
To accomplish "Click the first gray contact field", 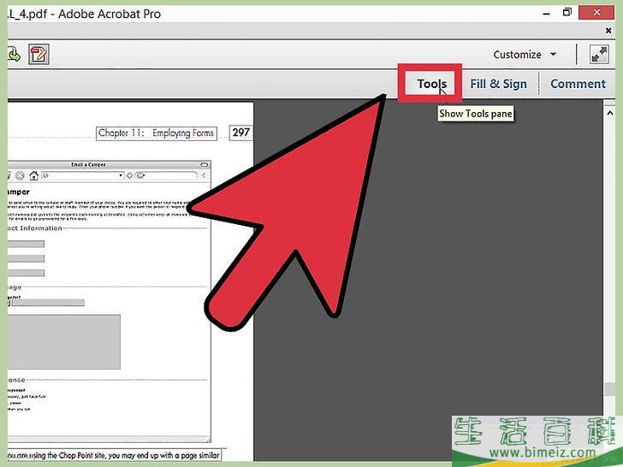I will click(x=26, y=244).
